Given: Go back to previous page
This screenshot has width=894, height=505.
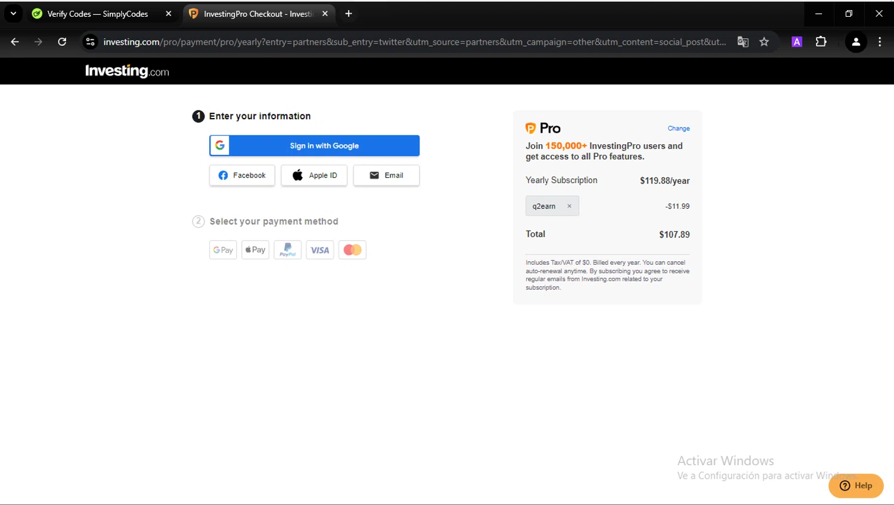Looking at the screenshot, I should coord(15,42).
